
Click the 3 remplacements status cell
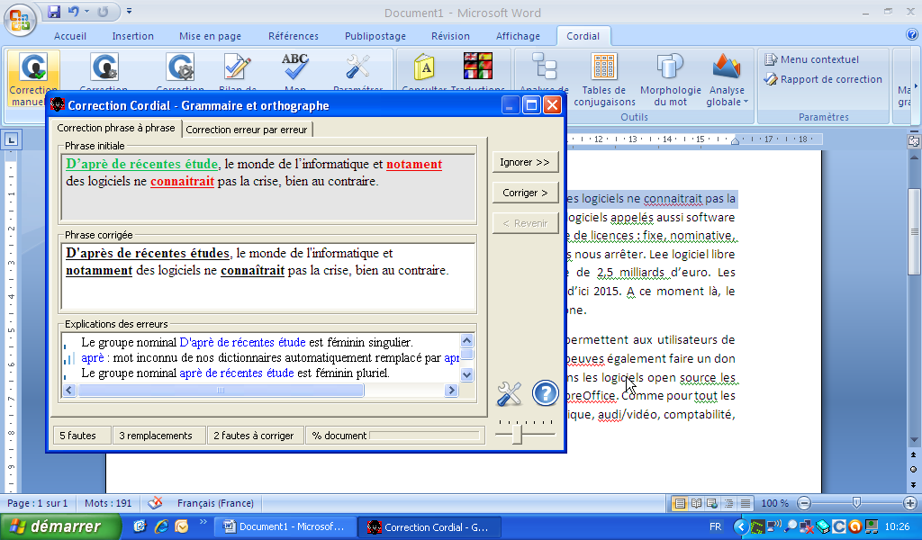158,436
